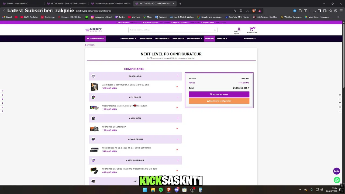
Task: Click the RTX 5070 Windforce product thumbnail
Action: [x=94, y=171]
